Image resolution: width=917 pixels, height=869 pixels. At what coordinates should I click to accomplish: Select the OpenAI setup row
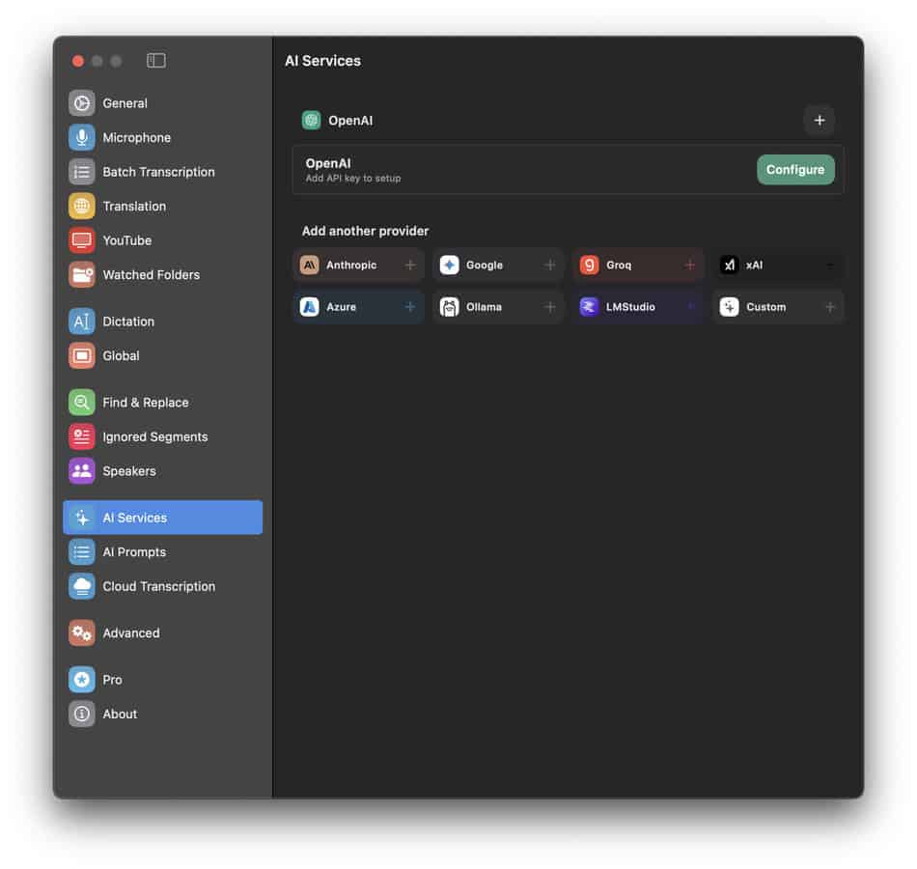521,170
